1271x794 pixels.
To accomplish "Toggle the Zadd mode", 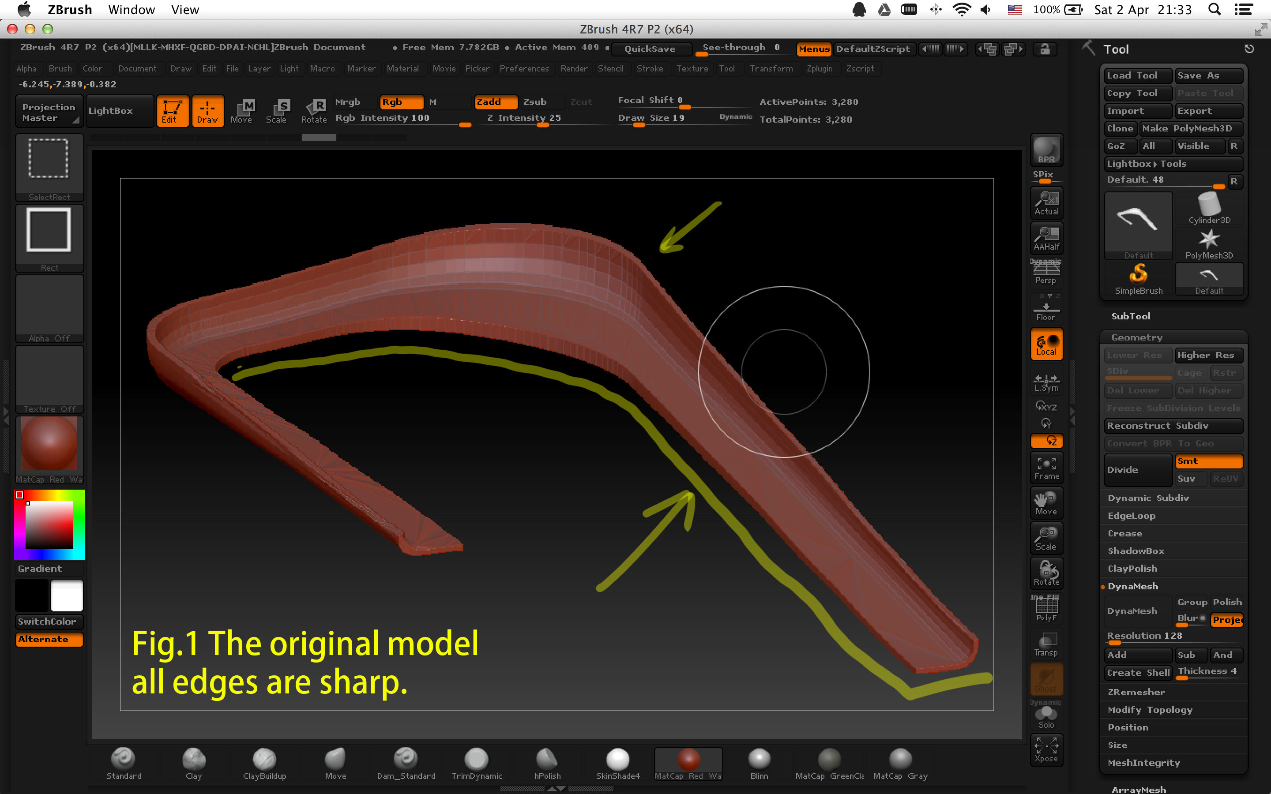I will tap(496, 102).
